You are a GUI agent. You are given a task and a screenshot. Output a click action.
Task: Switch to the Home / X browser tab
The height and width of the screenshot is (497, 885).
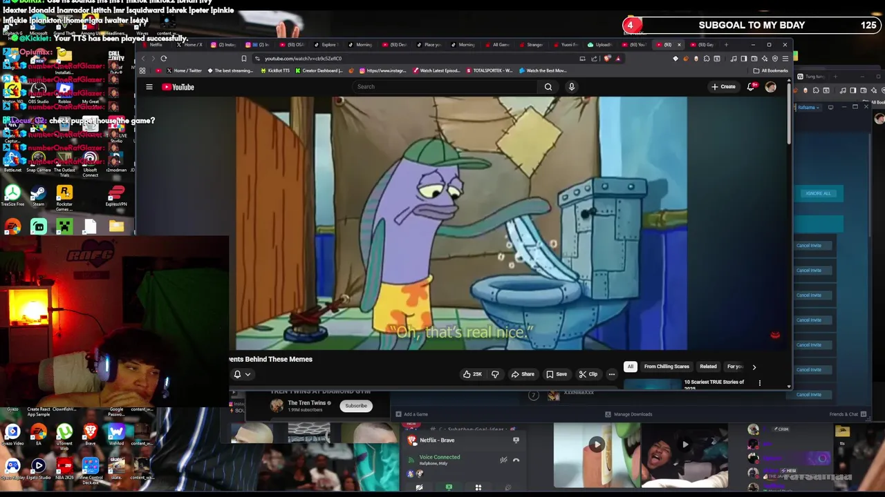[188, 45]
